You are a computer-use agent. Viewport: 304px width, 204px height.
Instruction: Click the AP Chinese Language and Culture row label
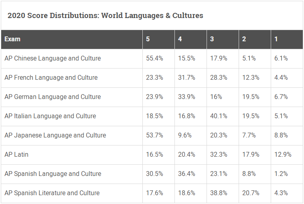point(53,59)
